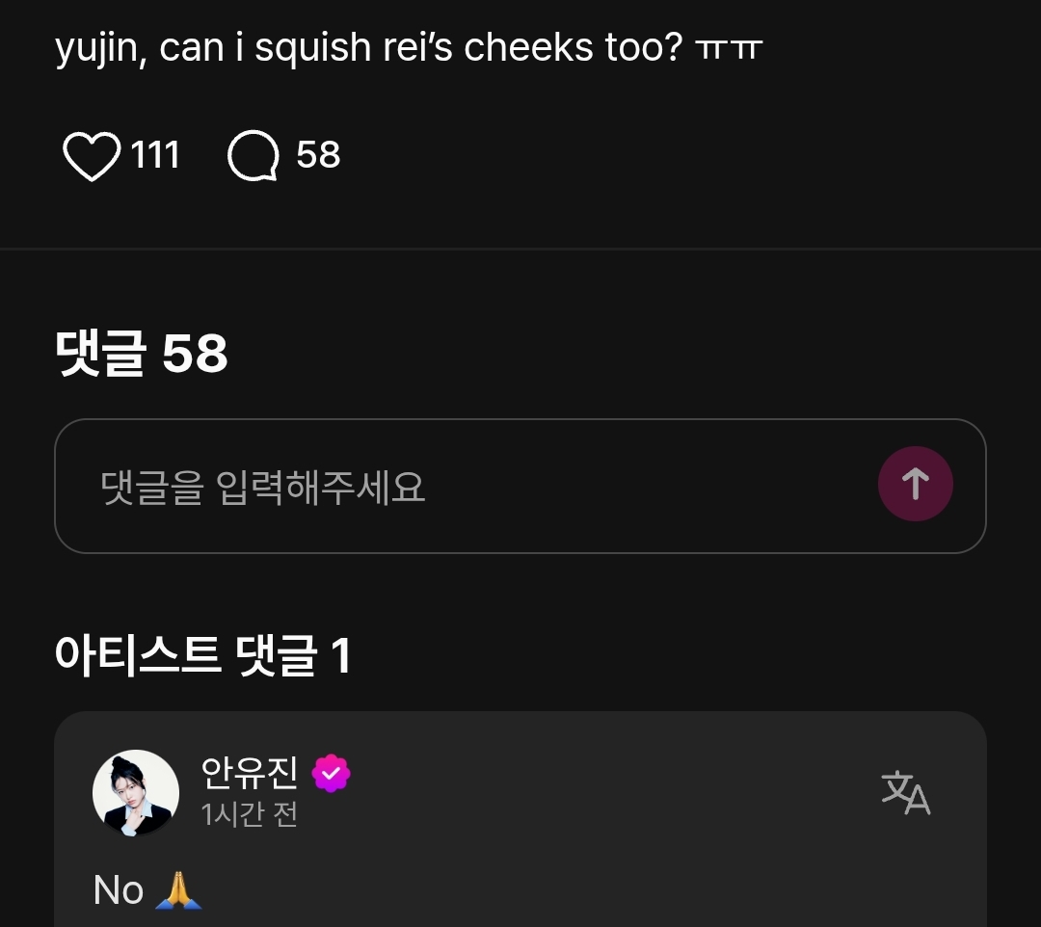Viewport: 1041px width, 927px height.
Task: Click the number 58 beside the bubble icon
Action: 318,155
